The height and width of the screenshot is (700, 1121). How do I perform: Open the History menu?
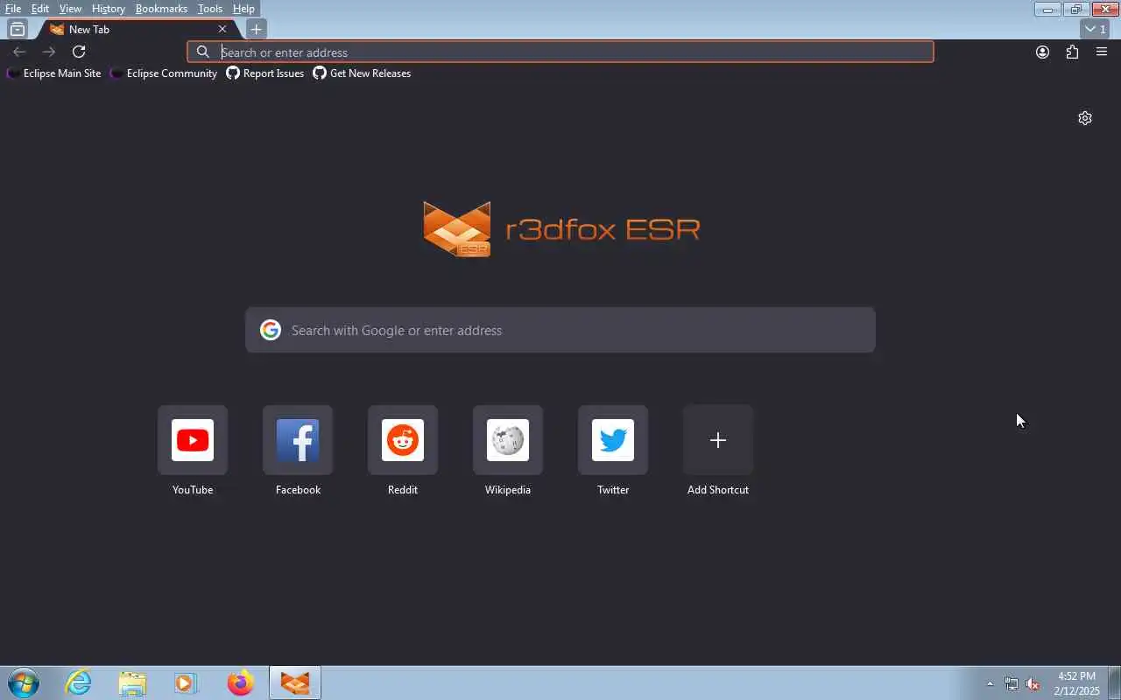coord(108,9)
